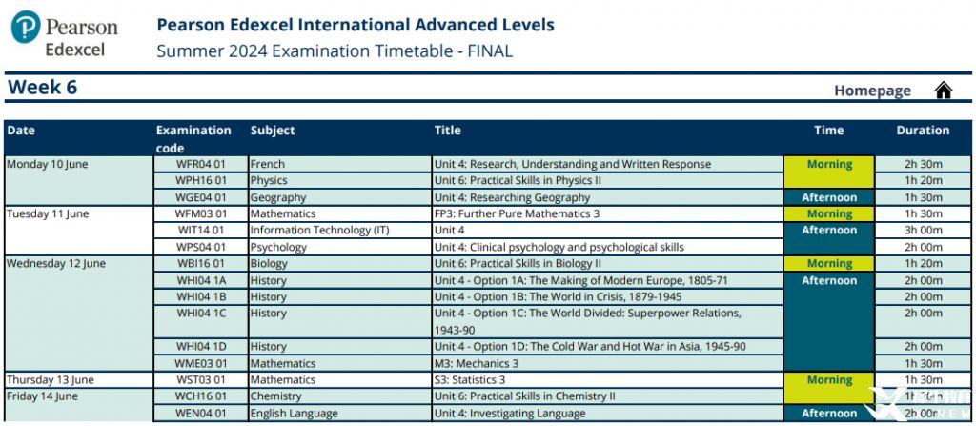The height and width of the screenshot is (426, 976).
Task: Click the Afternoon cell in Geography row
Action: 828,197
